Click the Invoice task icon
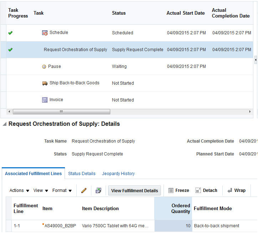 pyautogui.click(x=45, y=100)
